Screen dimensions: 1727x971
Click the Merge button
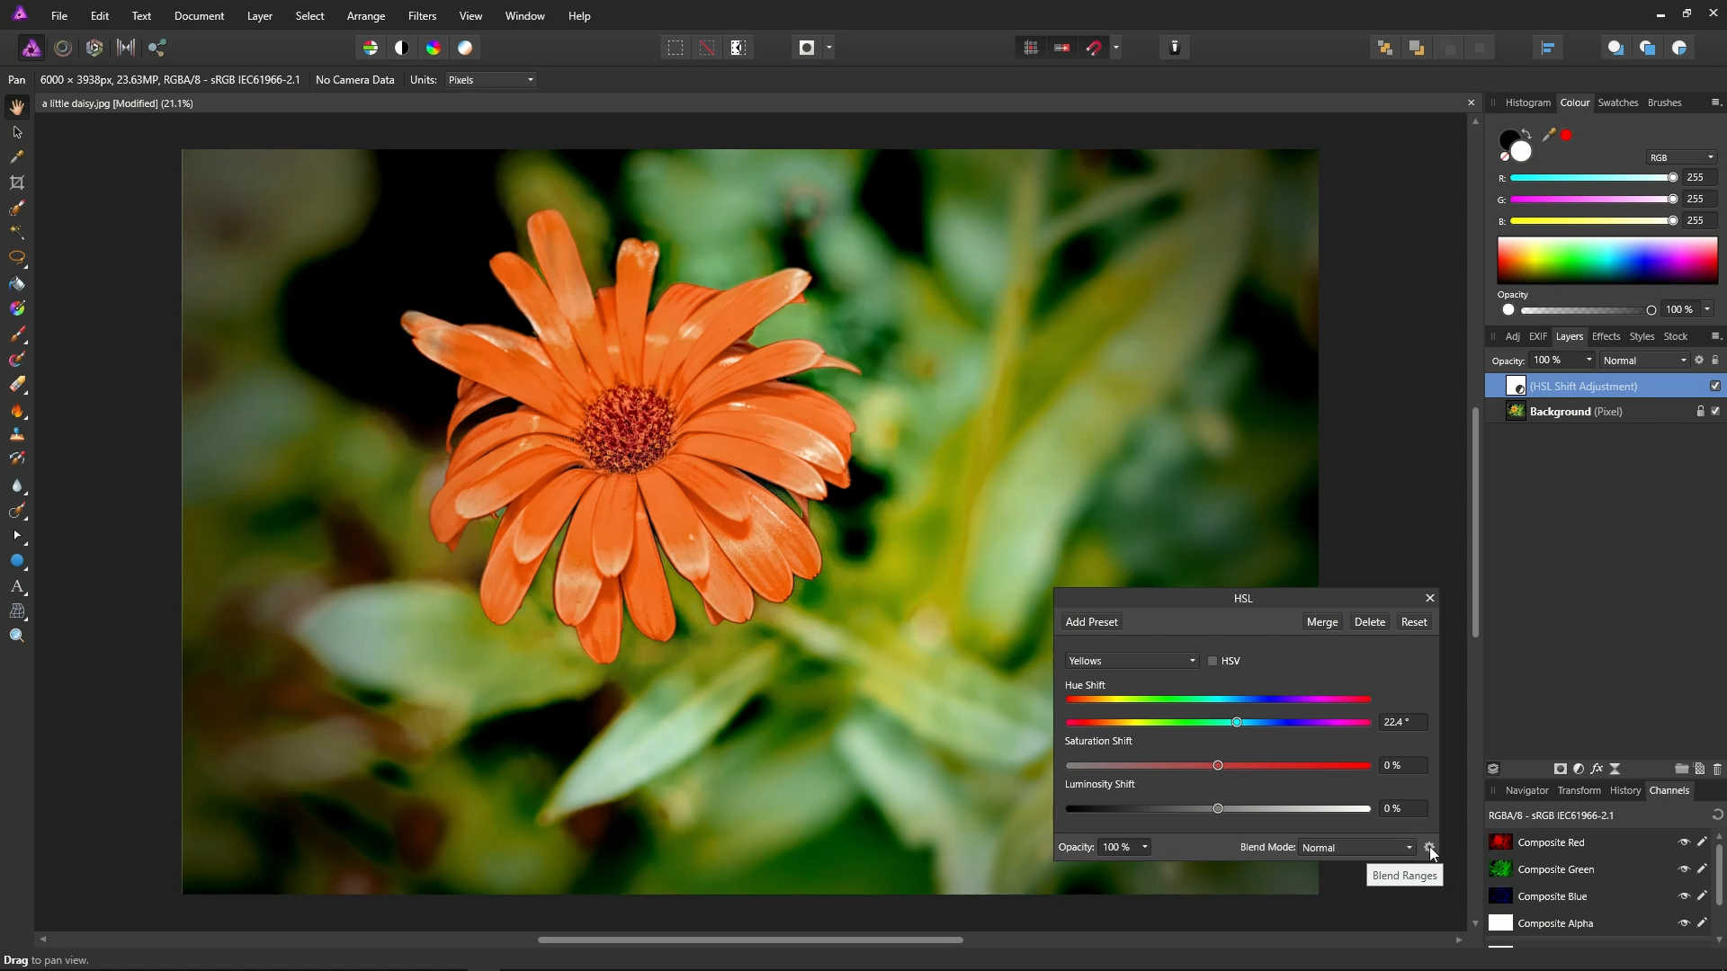tap(1321, 622)
